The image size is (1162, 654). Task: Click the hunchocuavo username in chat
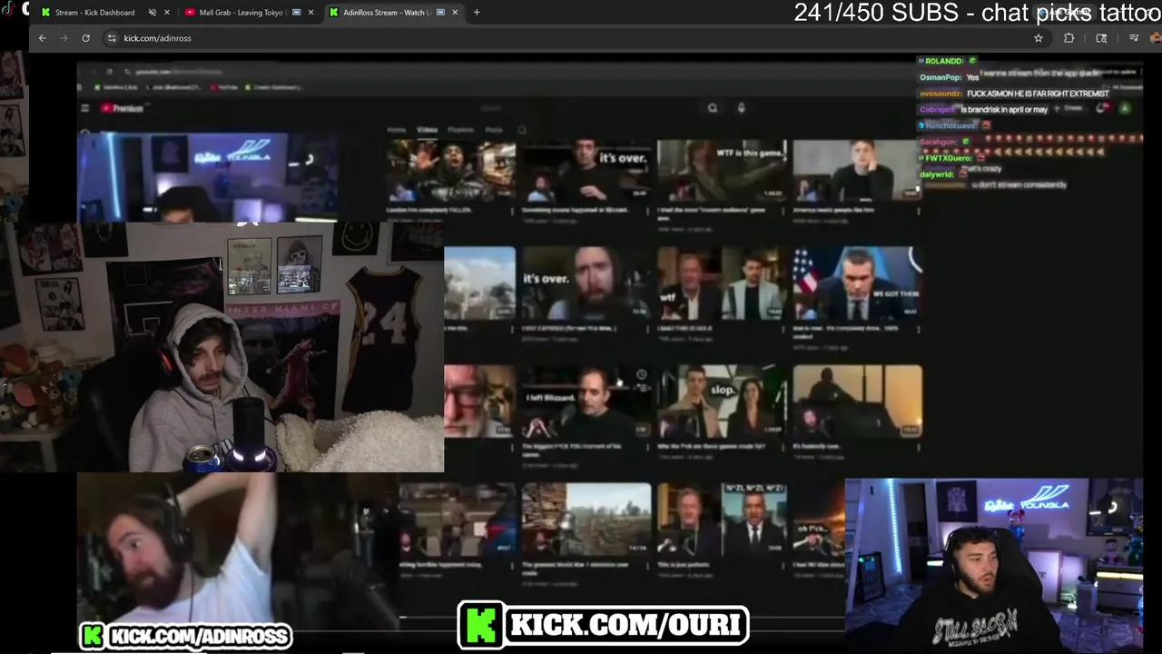click(950, 125)
